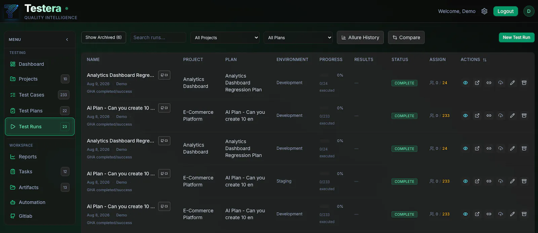The image size is (538, 233).
Task: Edit the Staging environment run
Action: coord(512,181)
